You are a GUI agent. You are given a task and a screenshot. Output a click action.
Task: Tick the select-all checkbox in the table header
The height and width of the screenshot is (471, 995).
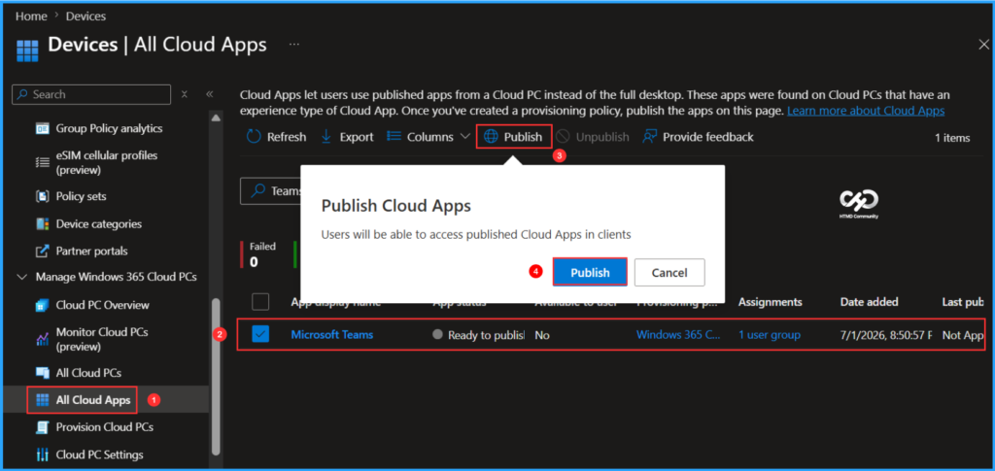coord(260,301)
